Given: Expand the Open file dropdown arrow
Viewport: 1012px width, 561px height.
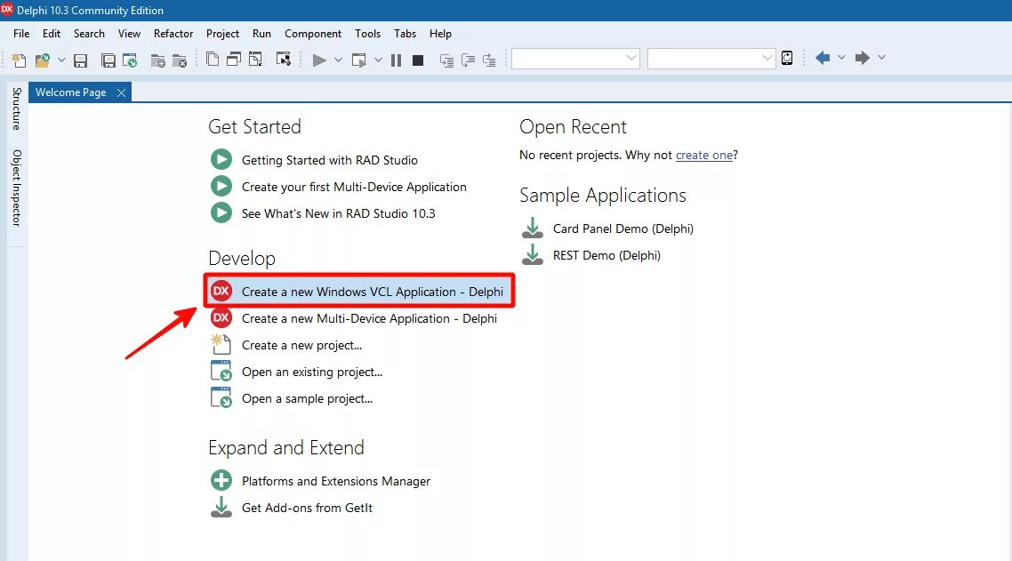Looking at the screenshot, I should [x=61, y=60].
